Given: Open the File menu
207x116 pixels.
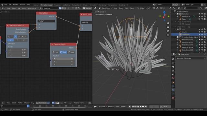Looking at the screenshot, I should (x=6, y=5).
